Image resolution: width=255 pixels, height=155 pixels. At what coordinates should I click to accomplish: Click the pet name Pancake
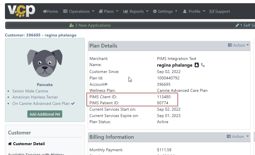point(45,85)
